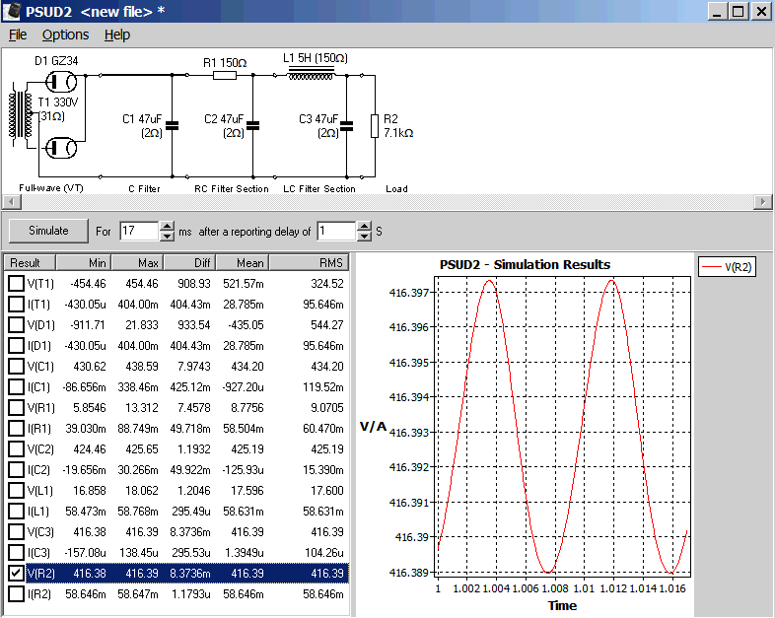Select the upper GZ34 rectifier diode symbol

point(61,82)
